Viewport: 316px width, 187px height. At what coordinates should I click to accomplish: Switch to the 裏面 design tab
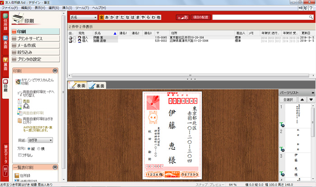click(x=97, y=85)
